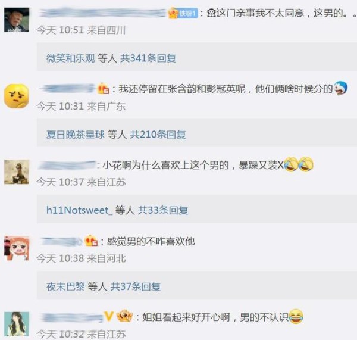Click member badge beside second commenter name
The height and width of the screenshot is (340, 357).
[x=103, y=88]
